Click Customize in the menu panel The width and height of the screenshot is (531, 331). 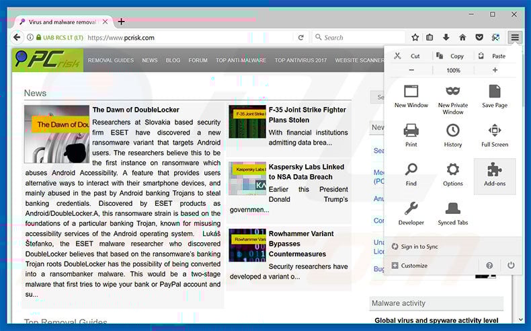click(409, 266)
